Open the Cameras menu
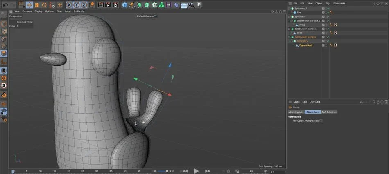Viewport: 389px width, 174px height. [27, 11]
